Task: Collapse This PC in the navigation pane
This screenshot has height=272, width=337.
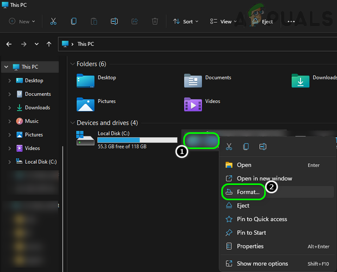Action: coord(6,67)
